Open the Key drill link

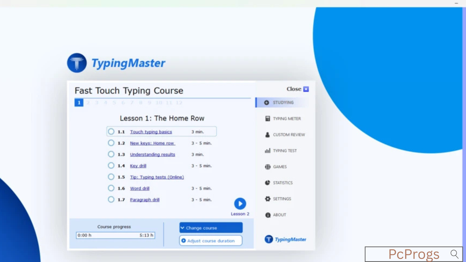(138, 166)
